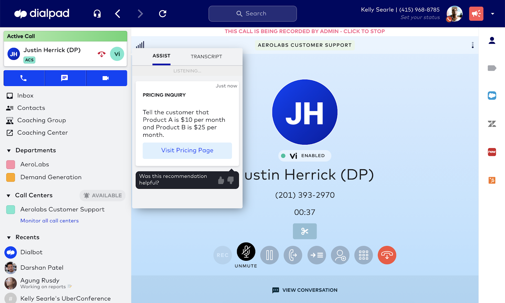Open Darshan Patel conversation
This screenshot has width=505, height=303.
pos(42,268)
